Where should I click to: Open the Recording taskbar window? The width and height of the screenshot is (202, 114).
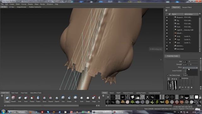tap(122, 112)
